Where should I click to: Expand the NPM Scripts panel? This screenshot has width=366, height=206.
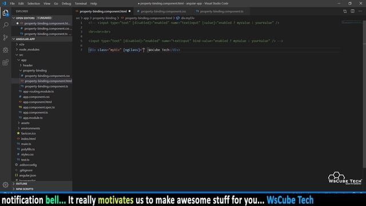coord(42,189)
